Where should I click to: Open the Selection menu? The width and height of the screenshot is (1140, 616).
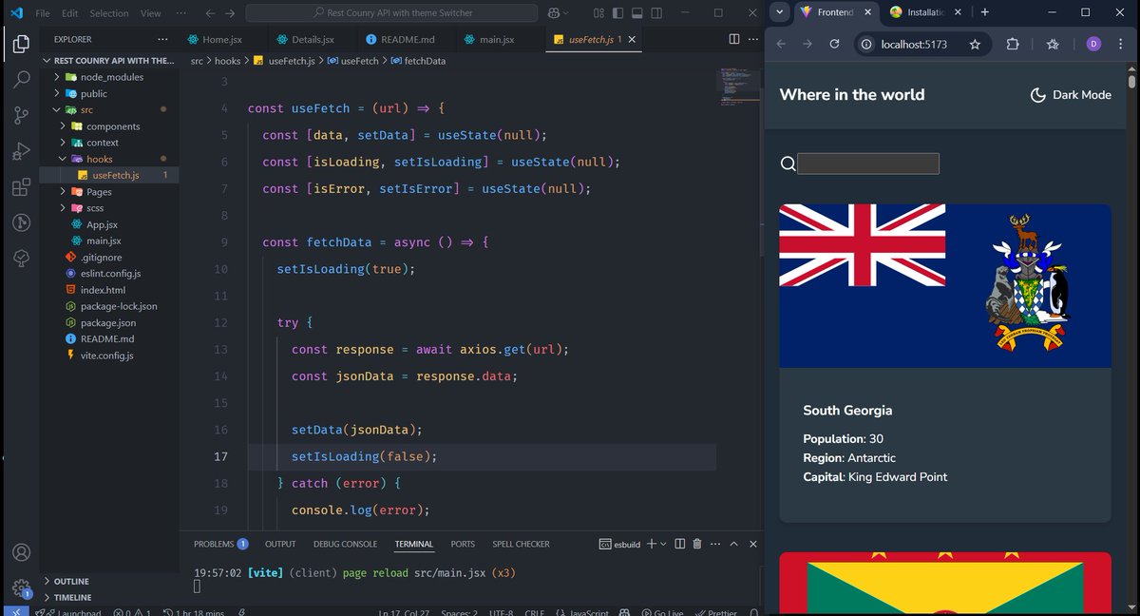click(108, 13)
